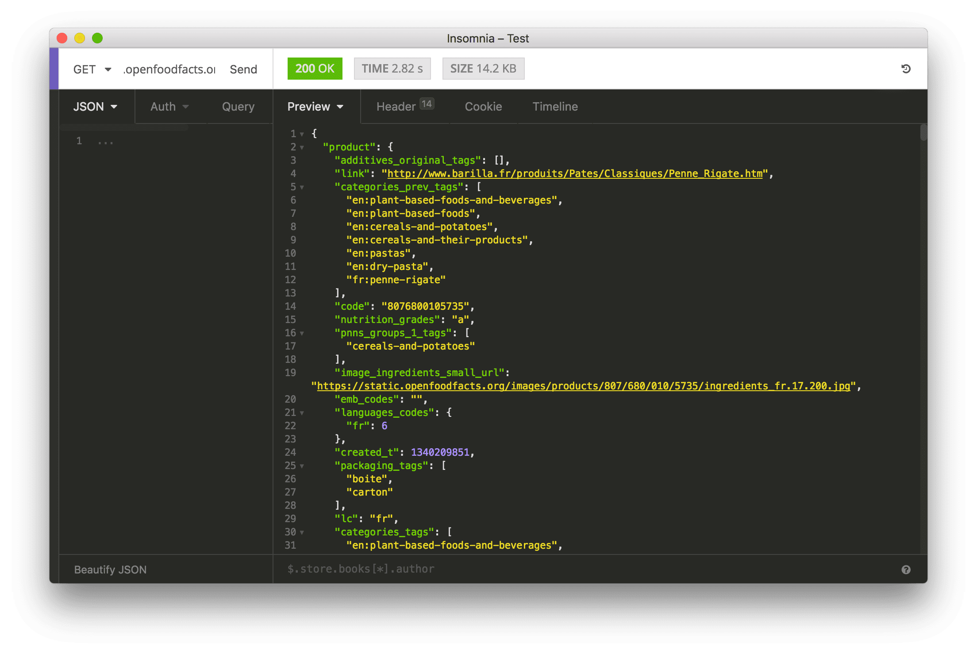Click the Header count badge 14
The width and height of the screenshot is (977, 654).
(x=427, y=104)
